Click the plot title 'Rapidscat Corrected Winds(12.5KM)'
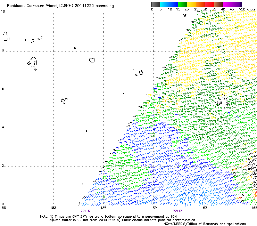Image resolution: width=257 pixels, height=226 pixels. (x=40, y=6)
